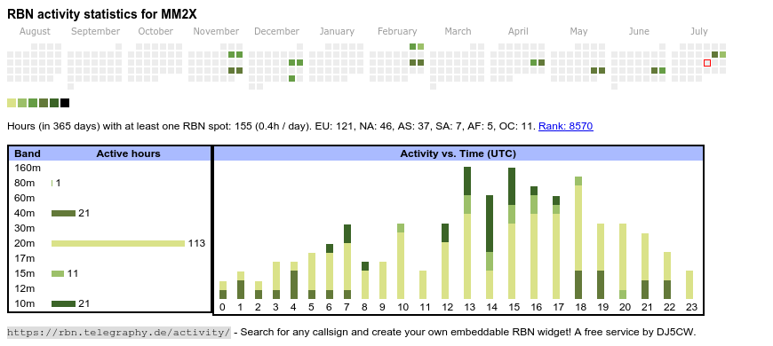The width and height of the screenshot is (773, 346).
Task: Click the 15m bar showing 11 hours
Action: 58,273
